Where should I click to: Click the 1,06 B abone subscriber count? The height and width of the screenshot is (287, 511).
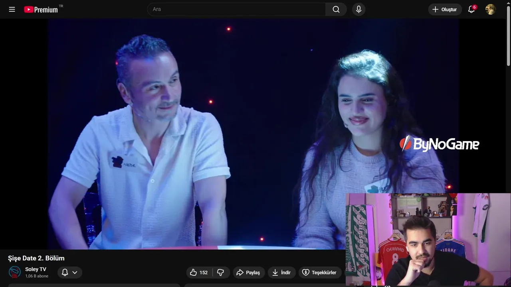pos(37,276)
